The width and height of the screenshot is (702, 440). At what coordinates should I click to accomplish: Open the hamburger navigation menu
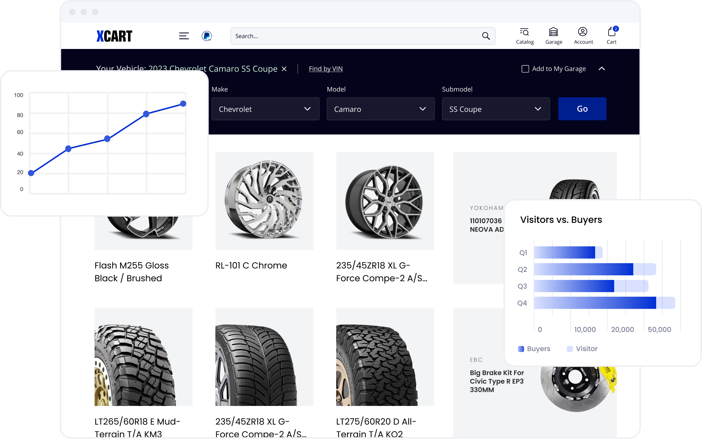point(184,35)
